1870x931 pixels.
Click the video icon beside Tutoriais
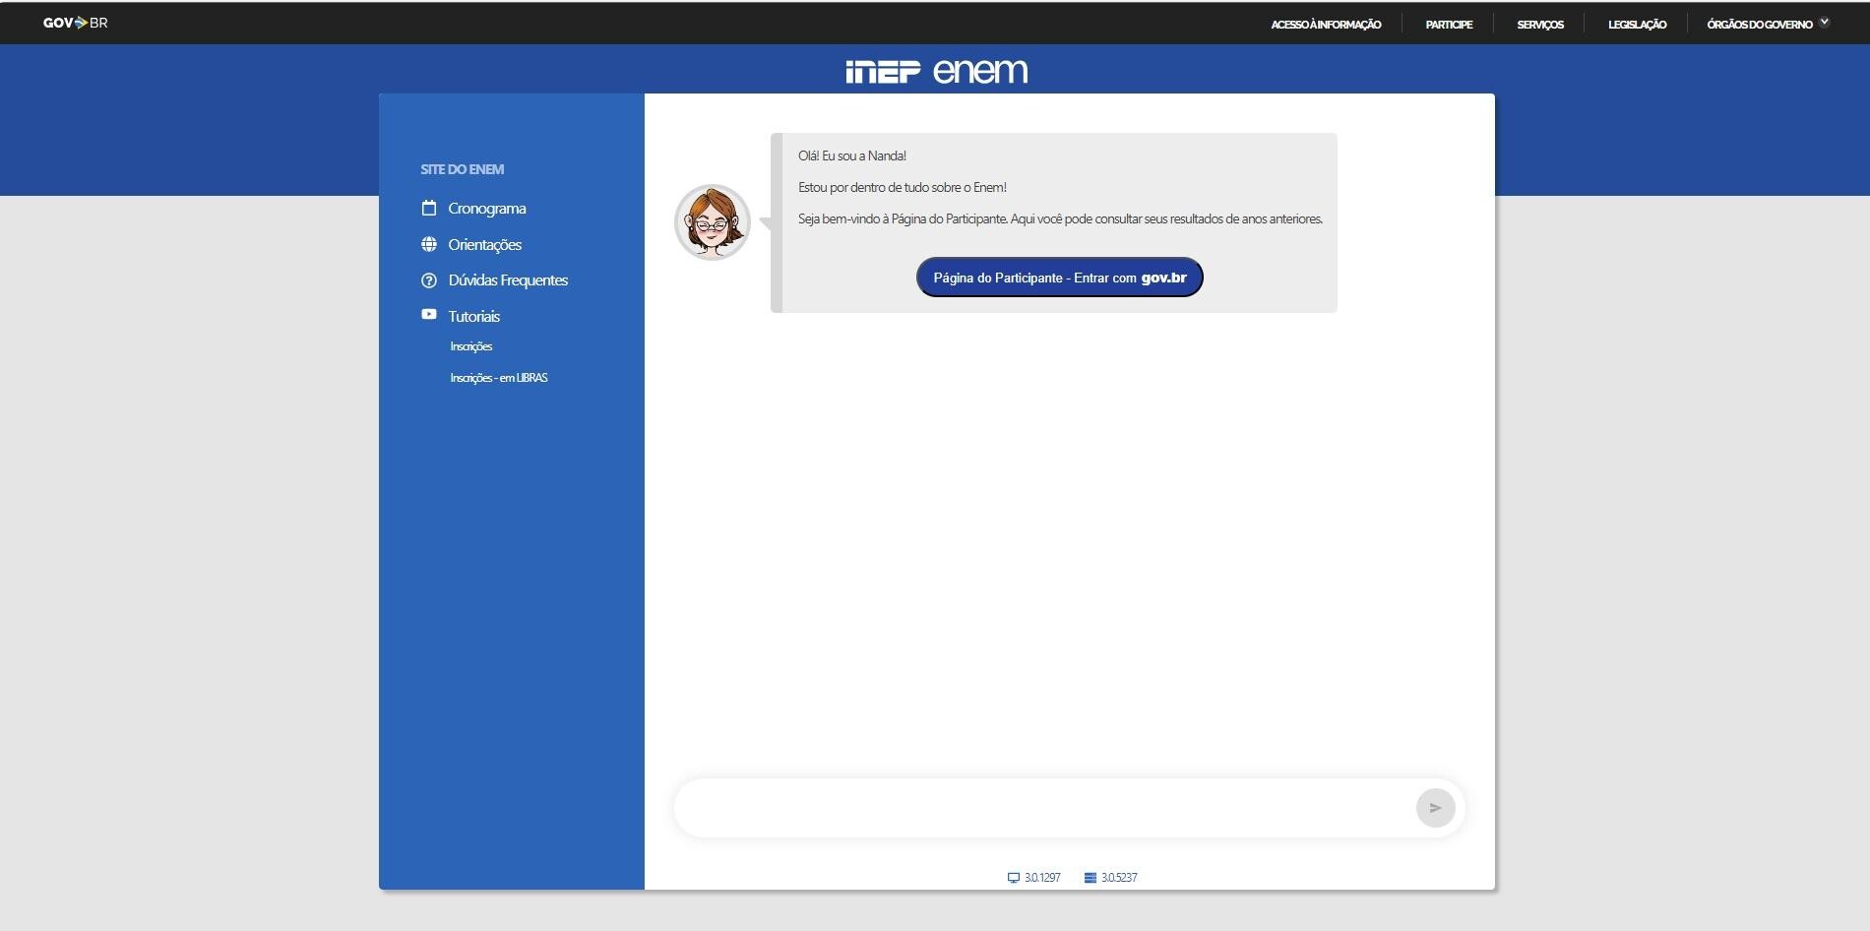click(429, 315)
